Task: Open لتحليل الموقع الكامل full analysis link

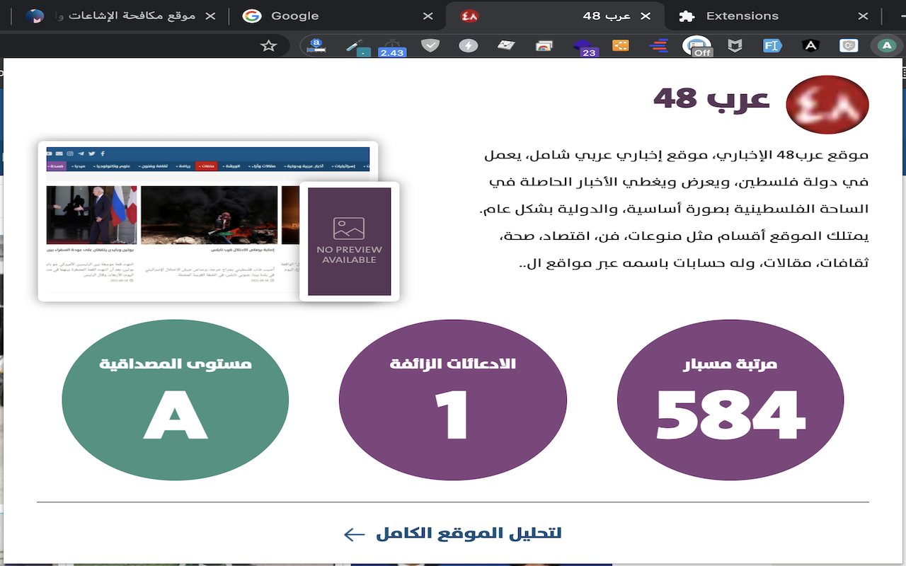Action: 453,534
